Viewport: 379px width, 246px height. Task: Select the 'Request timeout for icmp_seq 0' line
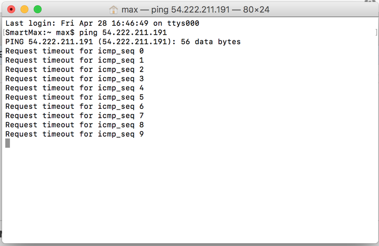point(74,51)
